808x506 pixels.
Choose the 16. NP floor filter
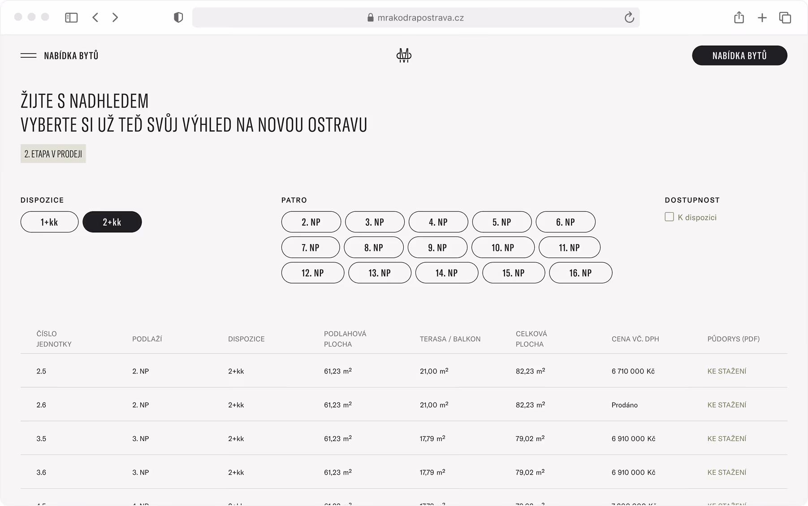tap(581, 273)
